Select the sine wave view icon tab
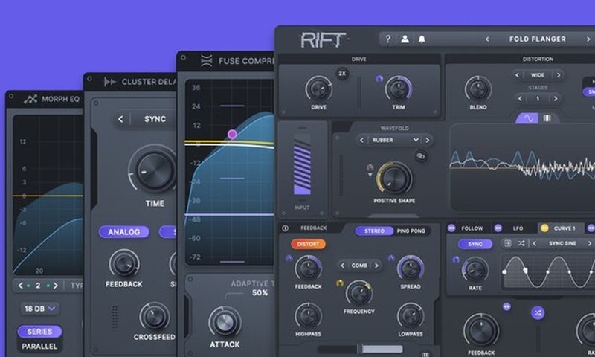 pos(529,118)
